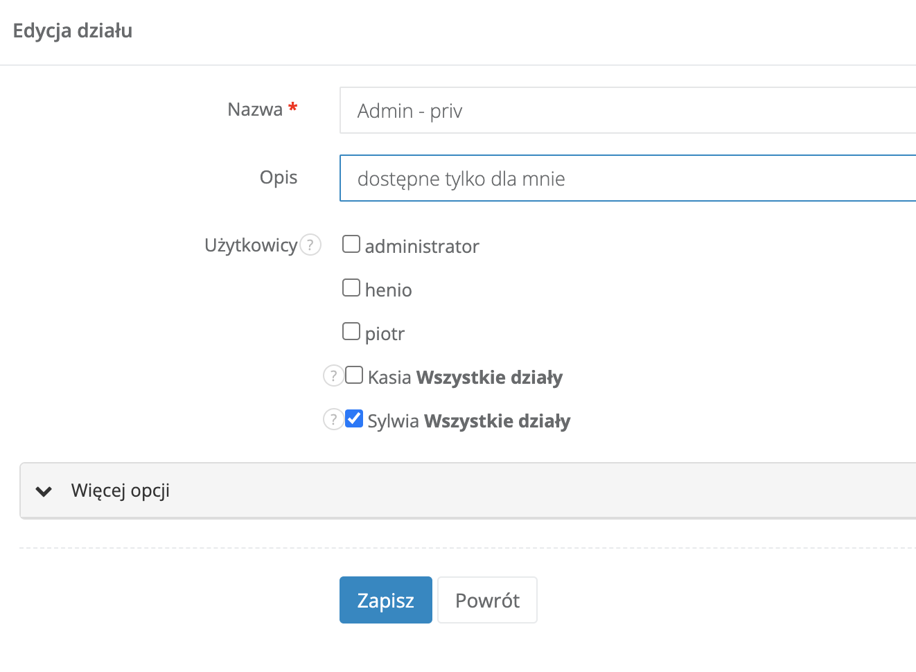This screenshot has height=672, width=916.
Task: Click the Edycja działu page heading
Action: pyautogui.click(x=73, y=30)
